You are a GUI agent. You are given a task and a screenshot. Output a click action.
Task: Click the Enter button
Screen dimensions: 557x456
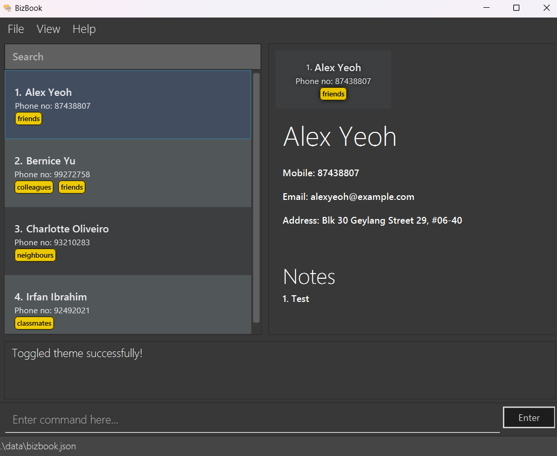[x=529, y=418]
